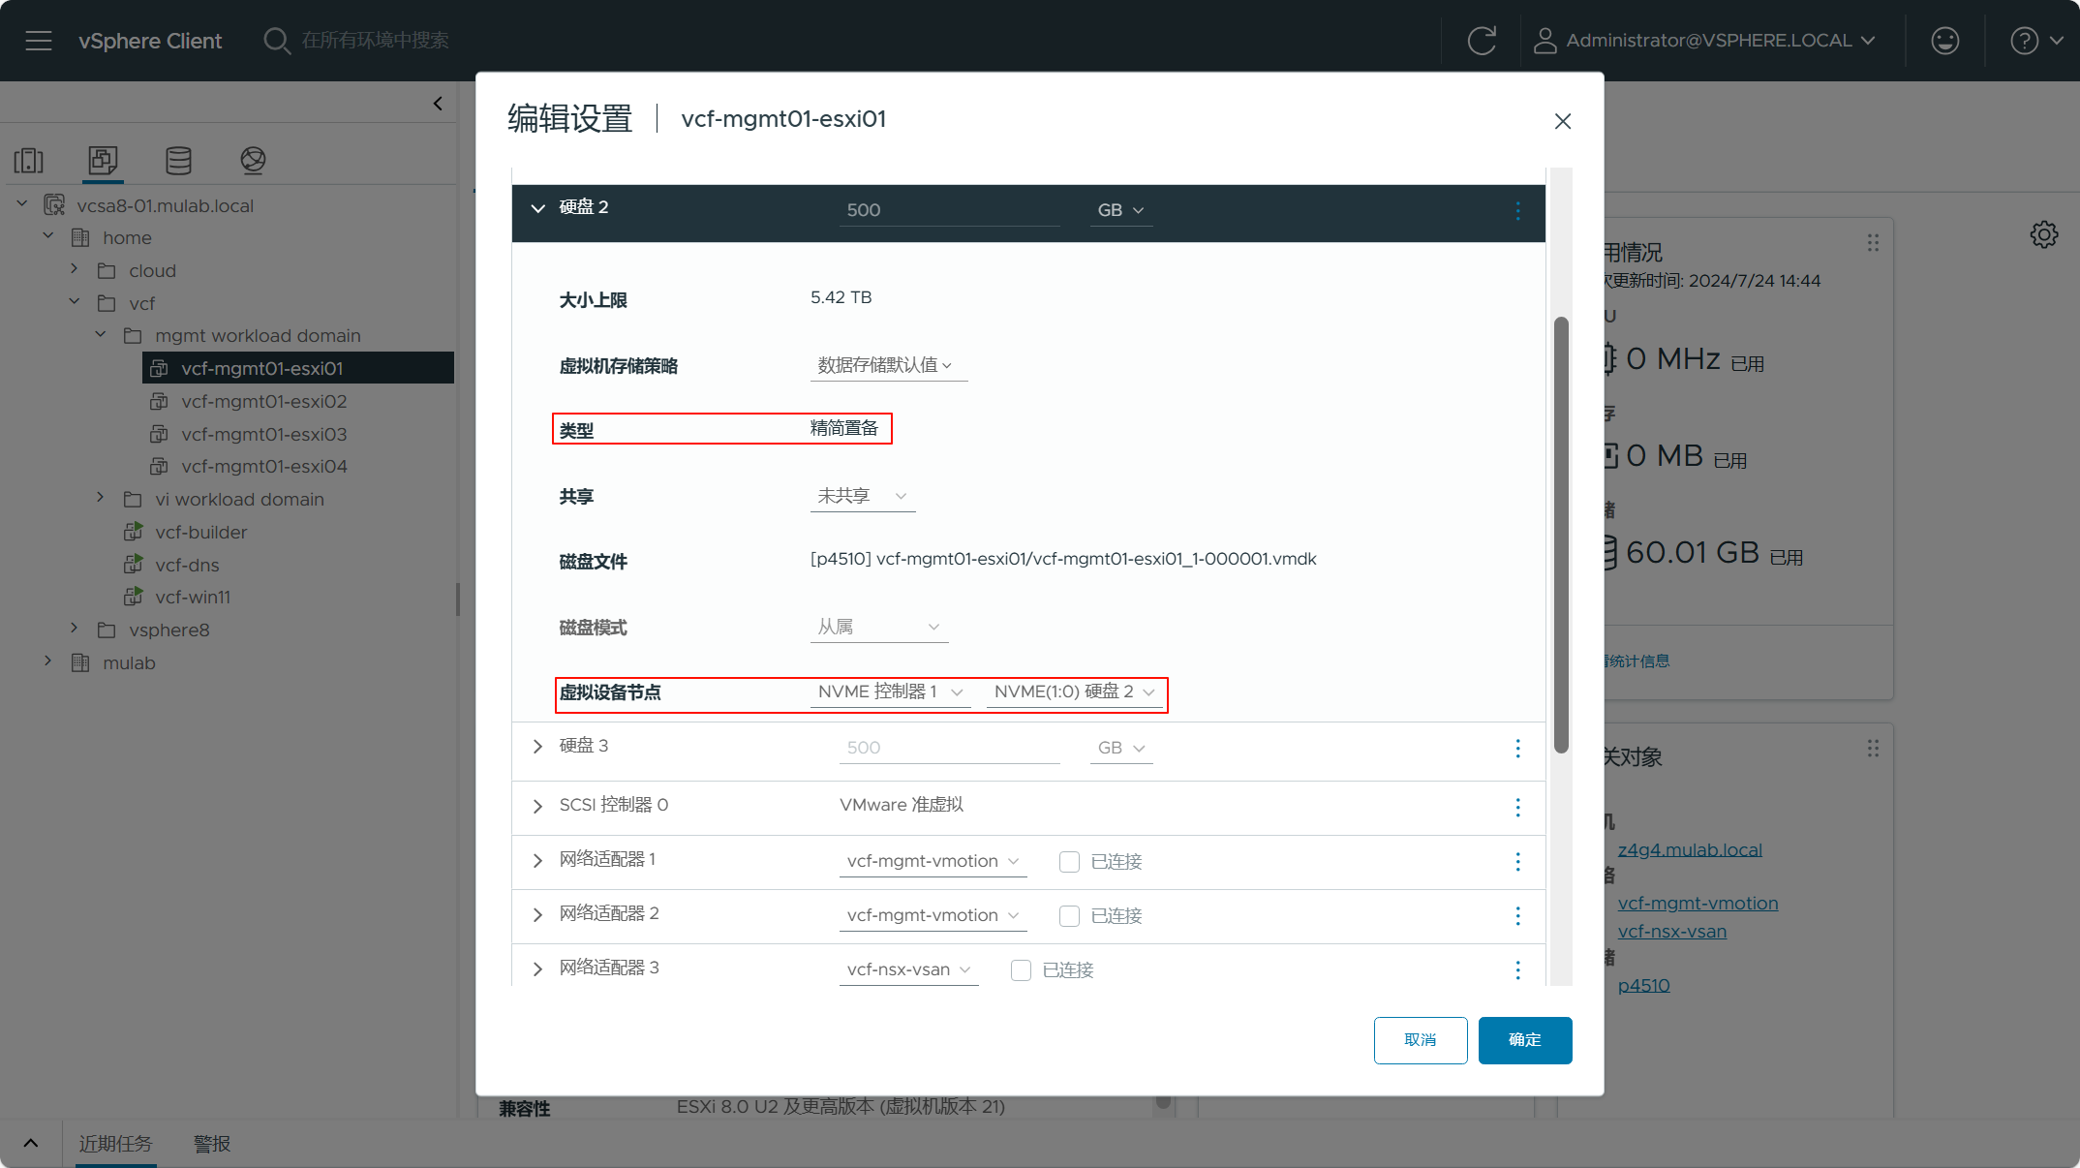This screenshot has height=1168, width=2080.
Task: Expand the bottom tasks panel chevron
Action: tap(31, 1144)
